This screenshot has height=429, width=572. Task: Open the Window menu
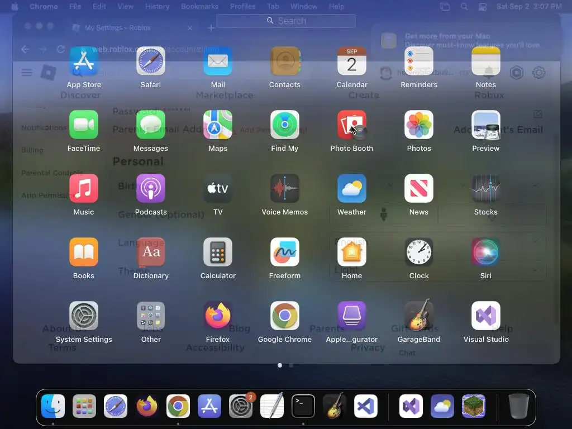click(x=304, y=7)
